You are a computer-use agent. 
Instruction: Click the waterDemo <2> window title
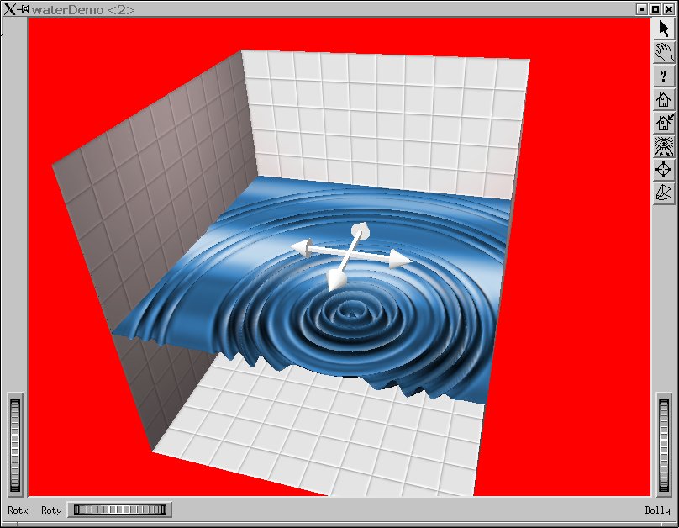tap(83, 9)
